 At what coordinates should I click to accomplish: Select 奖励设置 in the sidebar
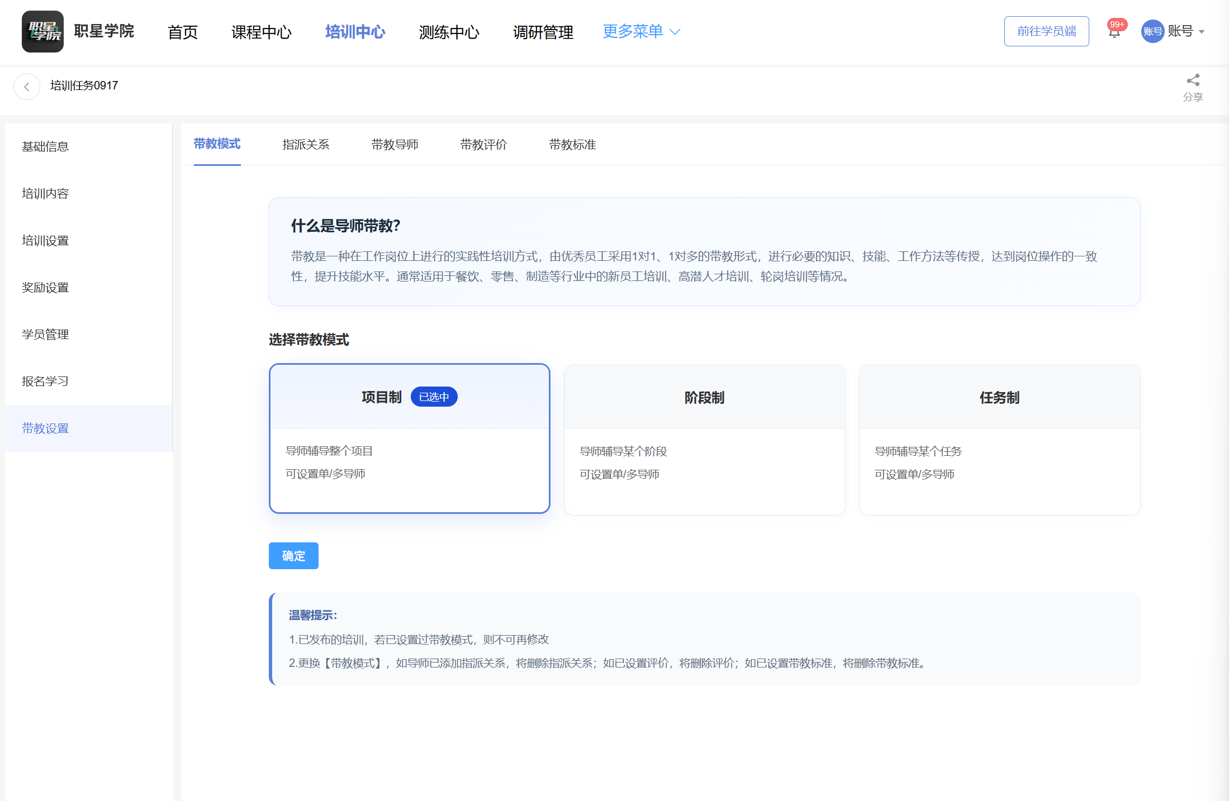click(x=89, y=287)
